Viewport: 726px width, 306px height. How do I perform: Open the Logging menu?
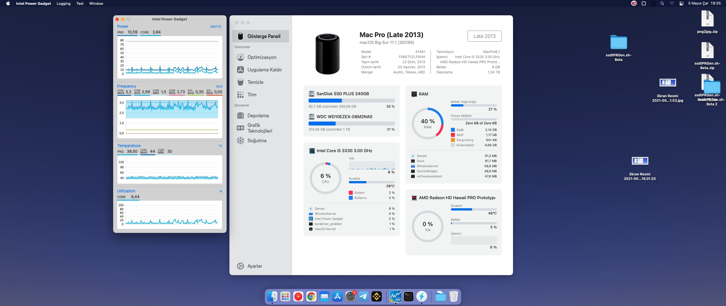[64, 3]
